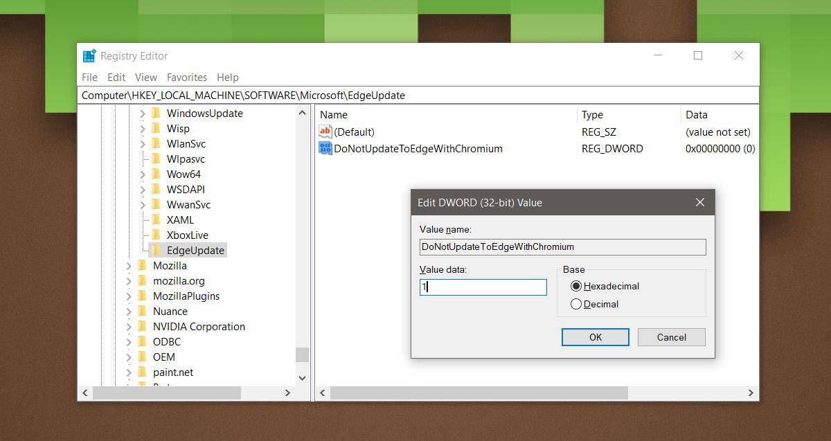Expand the MozillaPlugins key
This screenshot has height=441, width=831.
pos(129,296)
